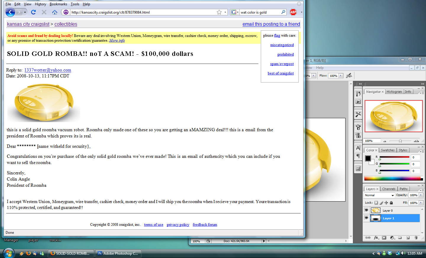Open the terms of use link
Viewport: 426px width, 258px height.
click(x=154, y=225)
